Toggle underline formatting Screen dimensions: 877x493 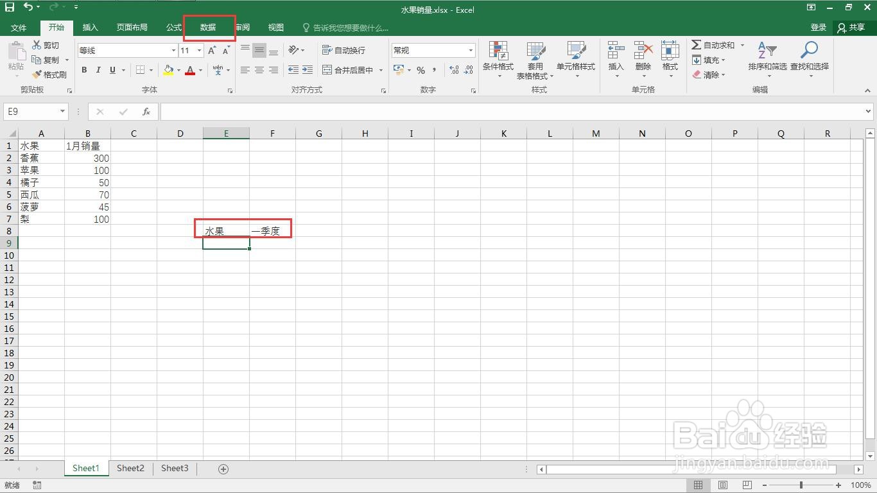[x=113, y=70]
